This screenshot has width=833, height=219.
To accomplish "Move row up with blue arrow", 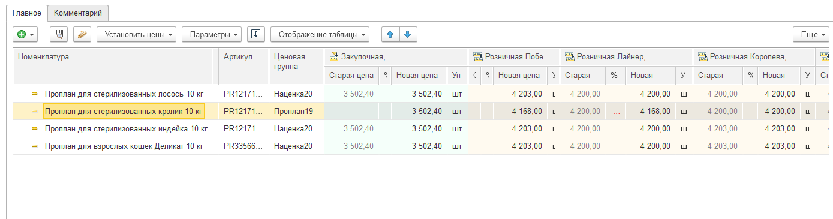I will click(390, 34).
